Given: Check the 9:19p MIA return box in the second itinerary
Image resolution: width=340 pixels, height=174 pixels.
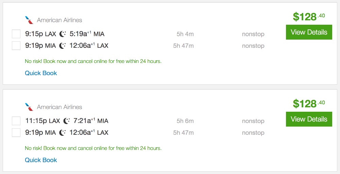Looking at the screenshot, I should pyautogui.click(x=16, y=133).
